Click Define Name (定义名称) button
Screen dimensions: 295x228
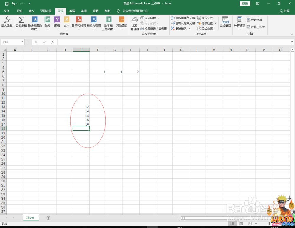[x=148, y=18]
